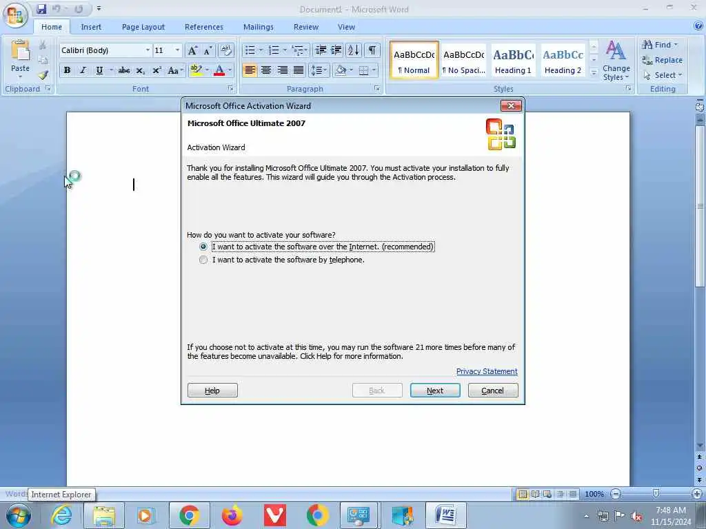
Task: Open the Insert ribbon tab
Action: coord(91,27)
